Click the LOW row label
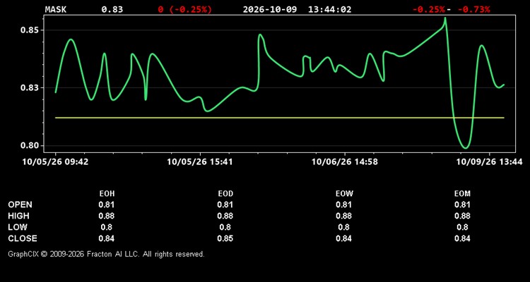 click(18, 227)
